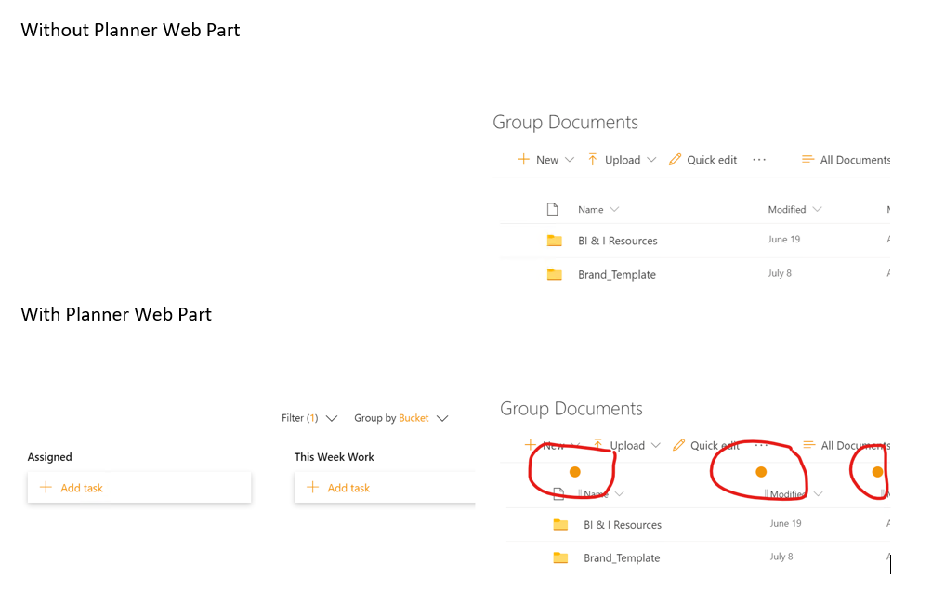Open Modified column chevron in lower document list
The image size is (945, 616).
coord(819,493)
